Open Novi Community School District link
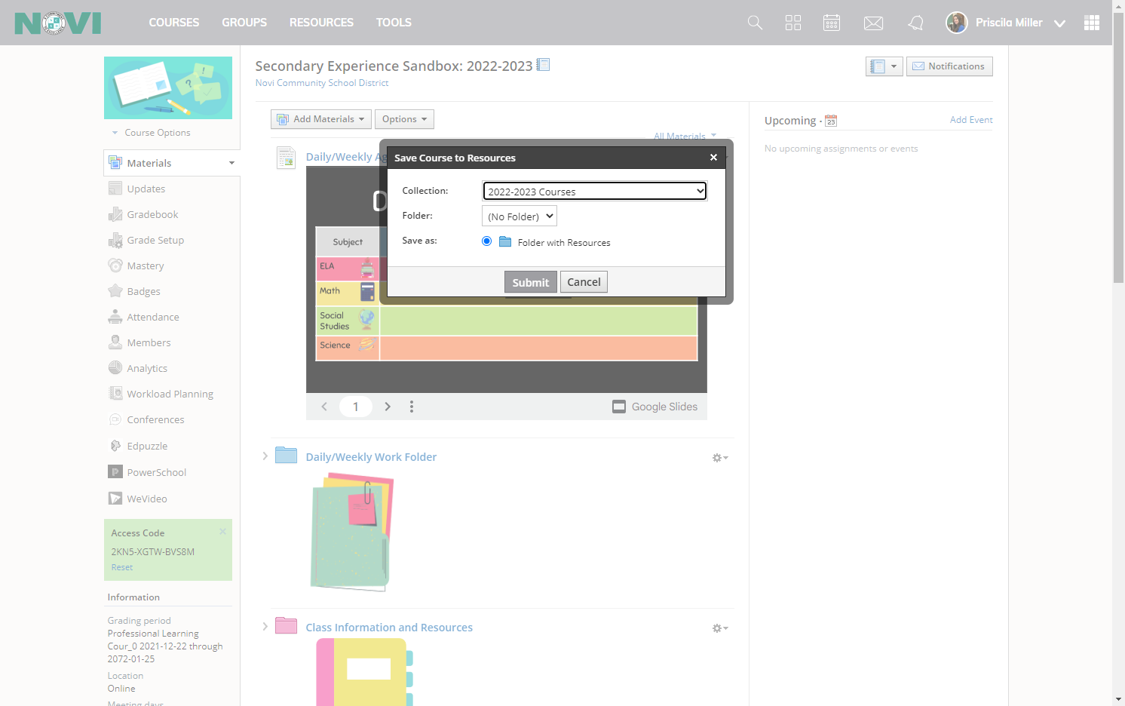Image resolution: width=1125 pixels, height=706 pixels. [322, 83]
